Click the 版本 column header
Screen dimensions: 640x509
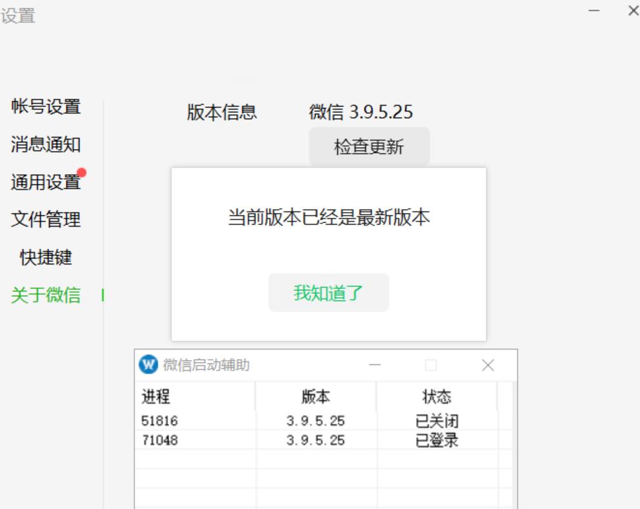tap(315, 397)
